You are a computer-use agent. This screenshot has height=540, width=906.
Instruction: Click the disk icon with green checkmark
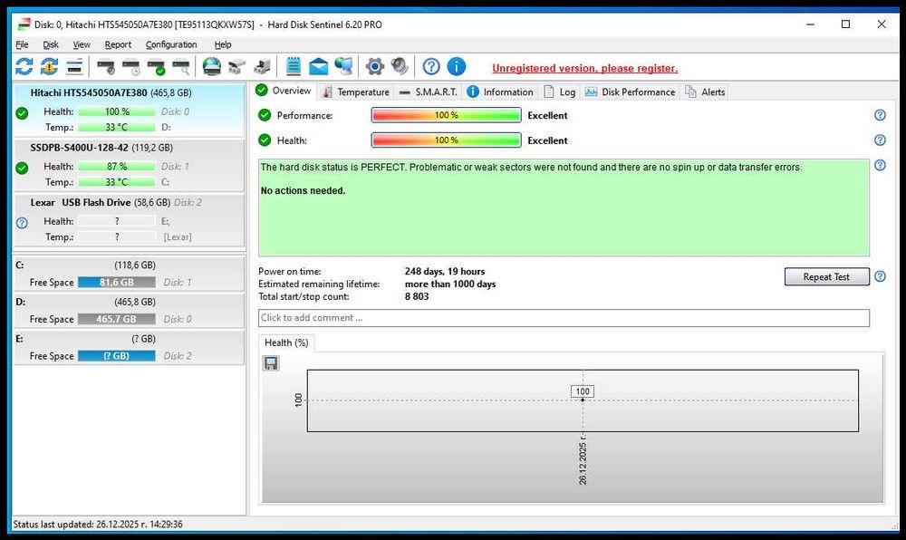pos(156,67)
